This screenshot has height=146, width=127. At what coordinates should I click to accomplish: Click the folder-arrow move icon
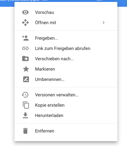(25, 59)
